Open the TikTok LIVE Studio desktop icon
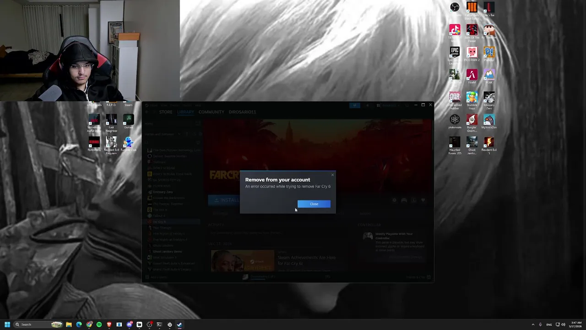 coord(455,32)
